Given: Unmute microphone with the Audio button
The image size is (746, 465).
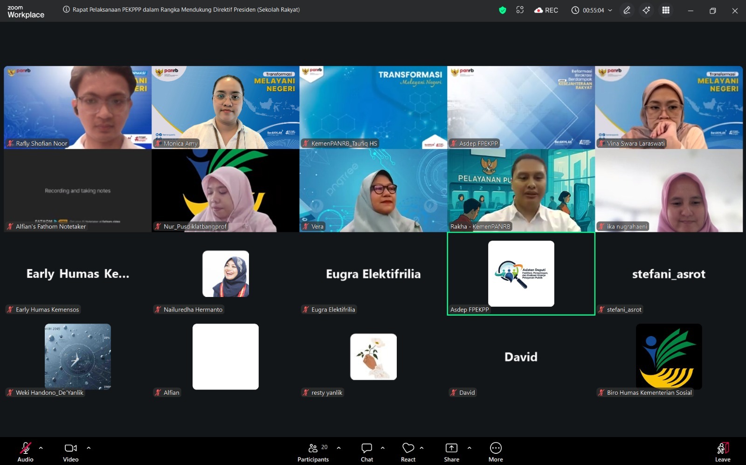Looking at the screenshot, I should [x=25, y=452].
